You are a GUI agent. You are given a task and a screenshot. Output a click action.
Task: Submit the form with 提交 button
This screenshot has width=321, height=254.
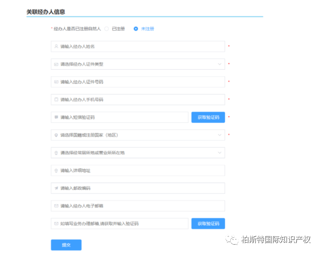coord(66,245)
